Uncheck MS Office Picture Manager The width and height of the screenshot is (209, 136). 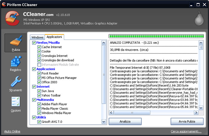click(x=39, y=78)
